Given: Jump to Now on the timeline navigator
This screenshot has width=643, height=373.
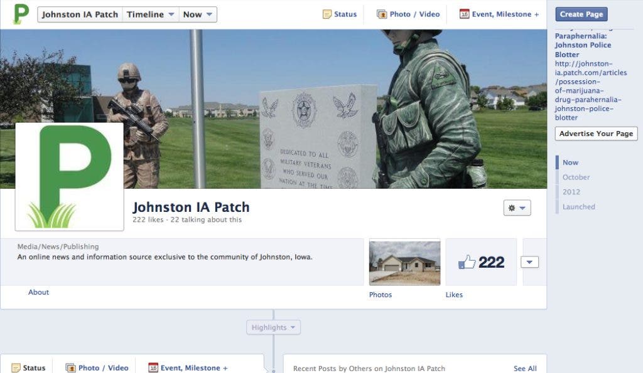Looking at the screenshot, I should coord(570,162).
